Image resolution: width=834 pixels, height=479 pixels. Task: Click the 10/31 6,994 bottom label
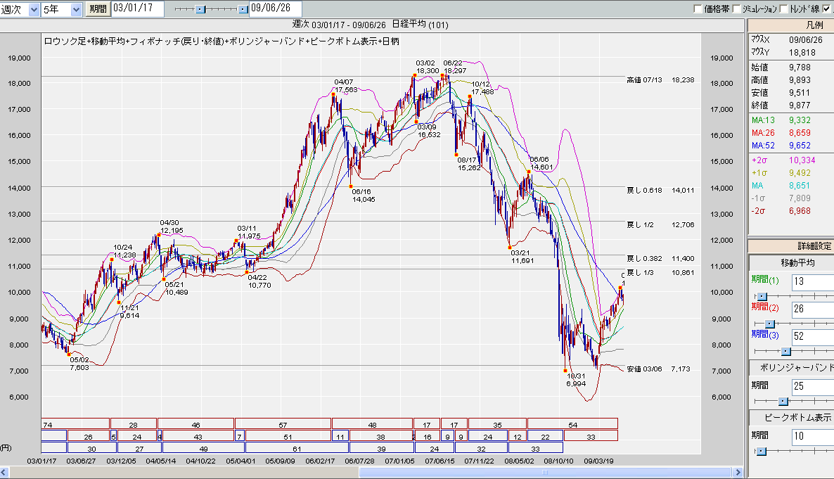pos(576,380)
